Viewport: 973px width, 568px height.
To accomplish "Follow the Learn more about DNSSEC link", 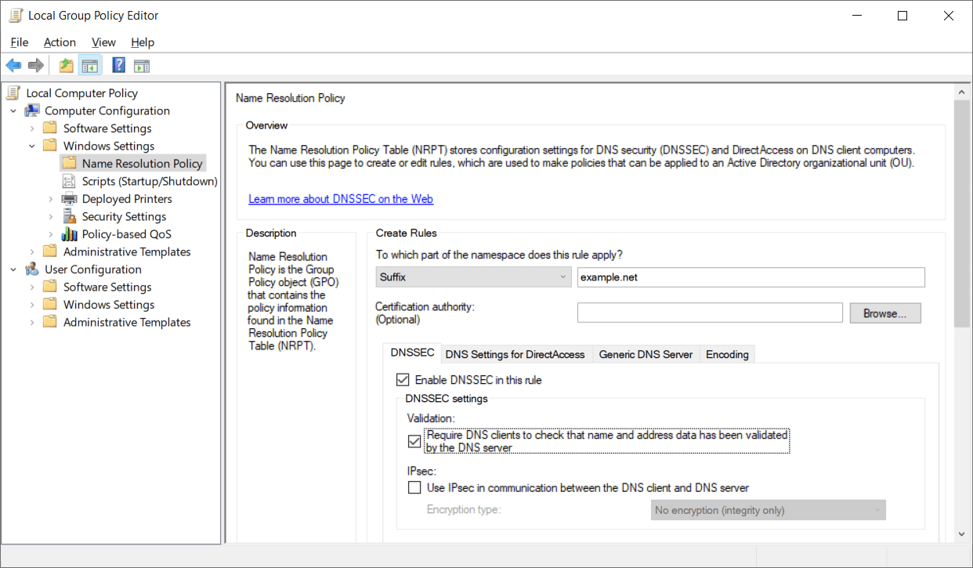I will click(340, 198).
